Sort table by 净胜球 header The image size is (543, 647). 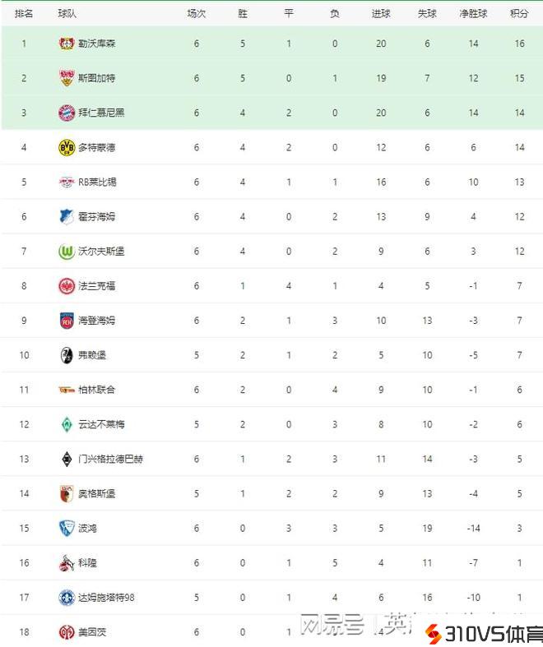pos(473,14)
